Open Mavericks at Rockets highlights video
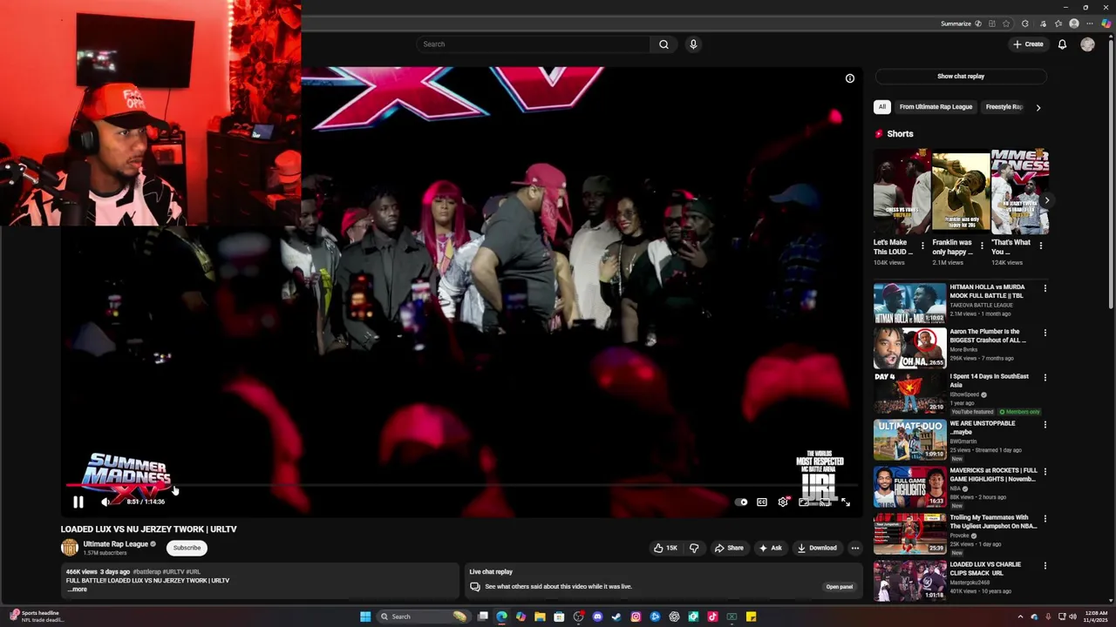 coord(909,487)
